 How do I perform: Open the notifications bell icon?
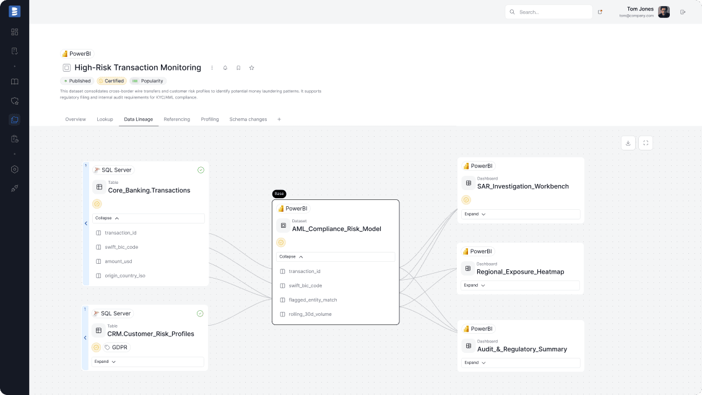(225, 67)
